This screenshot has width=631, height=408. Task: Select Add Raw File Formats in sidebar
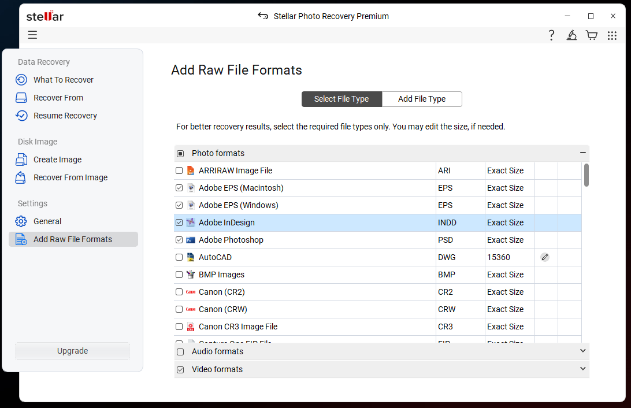[73, 239]
